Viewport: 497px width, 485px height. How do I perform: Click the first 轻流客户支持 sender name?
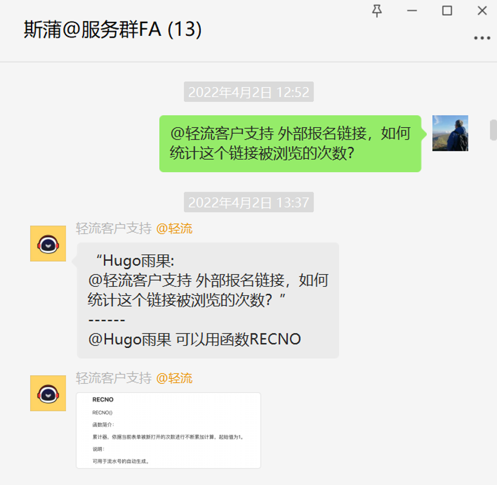coord(113,229)
